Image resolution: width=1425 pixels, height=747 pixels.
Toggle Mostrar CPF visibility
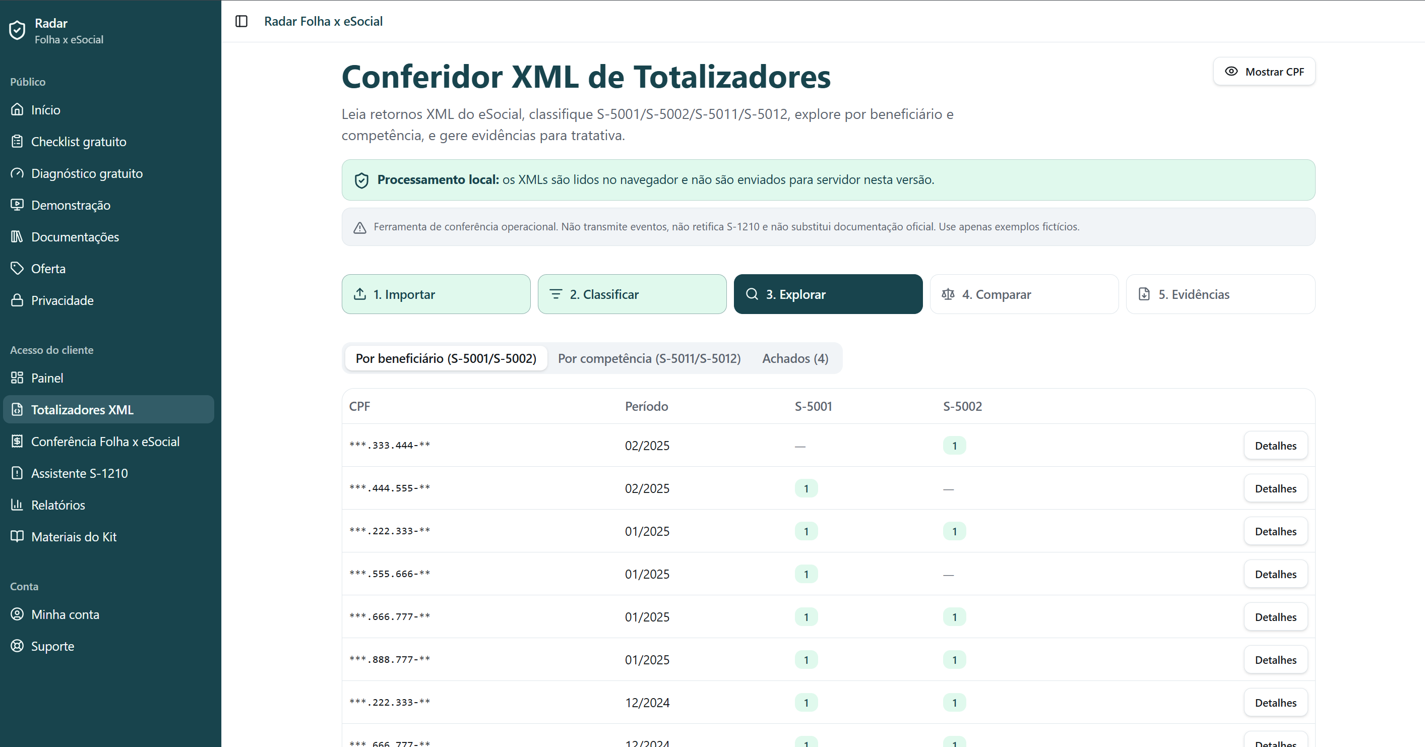tap(1264, 72)
